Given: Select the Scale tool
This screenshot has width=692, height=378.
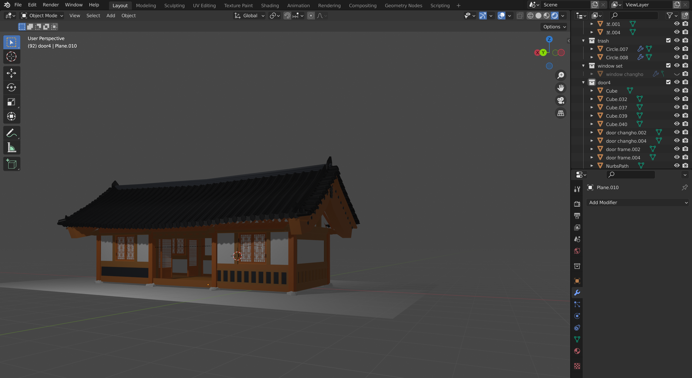Looking at the screenshot, I should point(11,102).
